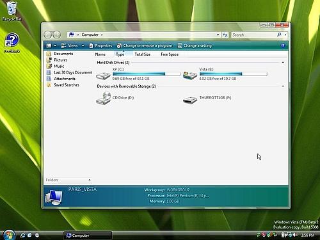320x240 pixels.
Task: Click the Devices with Removable Storage (2) heading
Action: point(126,86)
